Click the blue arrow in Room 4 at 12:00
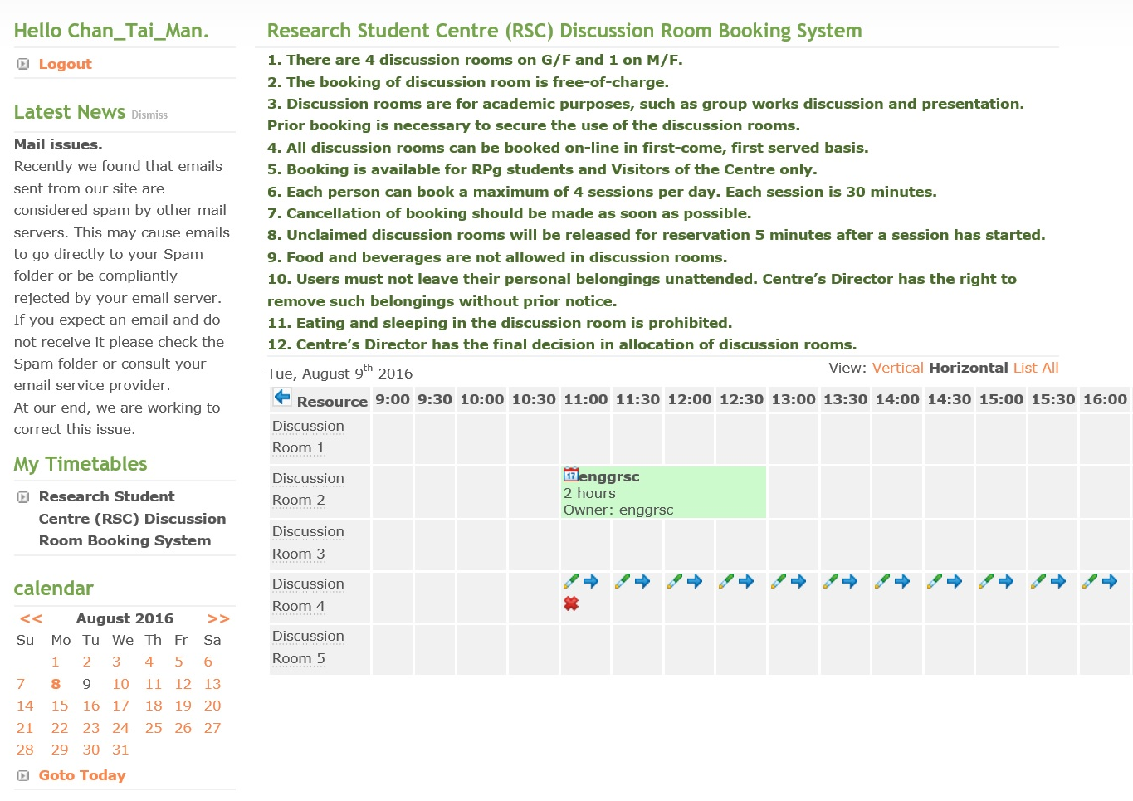The height and width of the screenshot is (801, 1133). click(x=695, y=581)
